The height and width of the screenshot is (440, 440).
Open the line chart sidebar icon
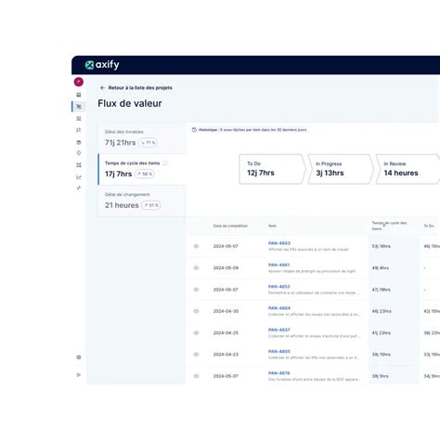pos(79,177)
